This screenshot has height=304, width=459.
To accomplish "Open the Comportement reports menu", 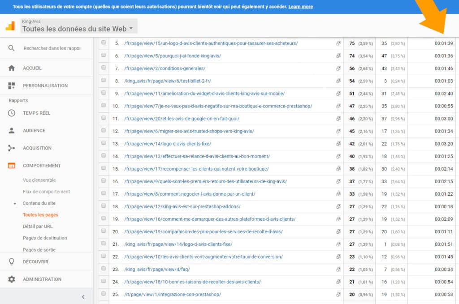I will click(42, 166).
